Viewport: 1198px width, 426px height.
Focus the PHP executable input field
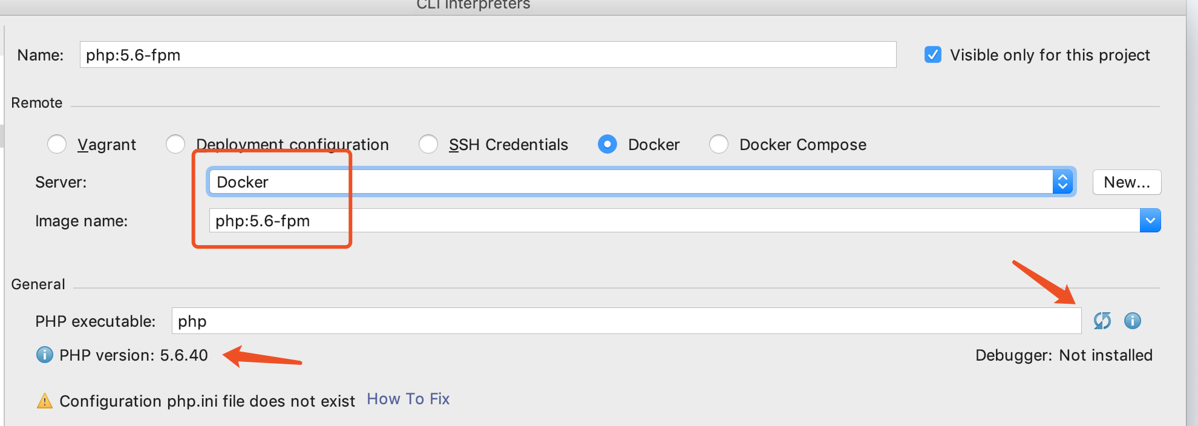626,321
